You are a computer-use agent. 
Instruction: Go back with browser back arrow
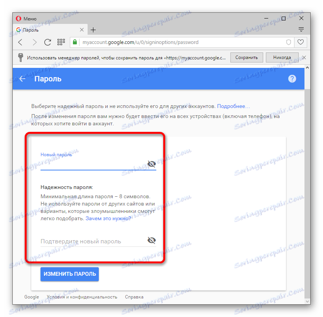(x=20, y=42)
